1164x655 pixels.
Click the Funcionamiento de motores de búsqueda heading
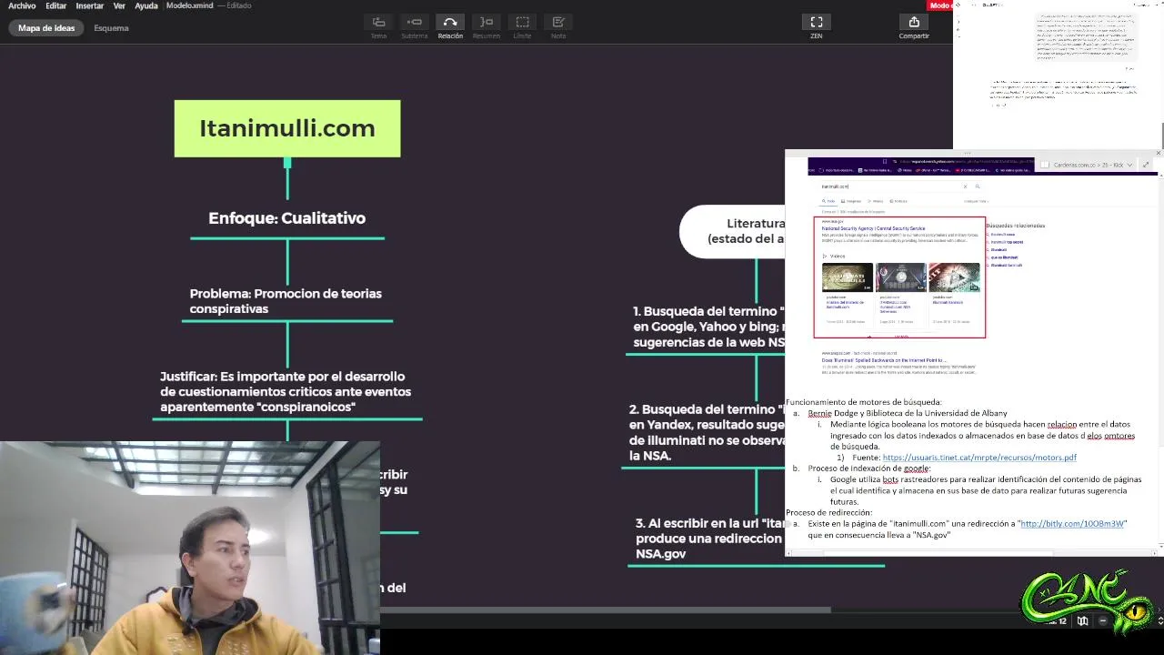864,402
